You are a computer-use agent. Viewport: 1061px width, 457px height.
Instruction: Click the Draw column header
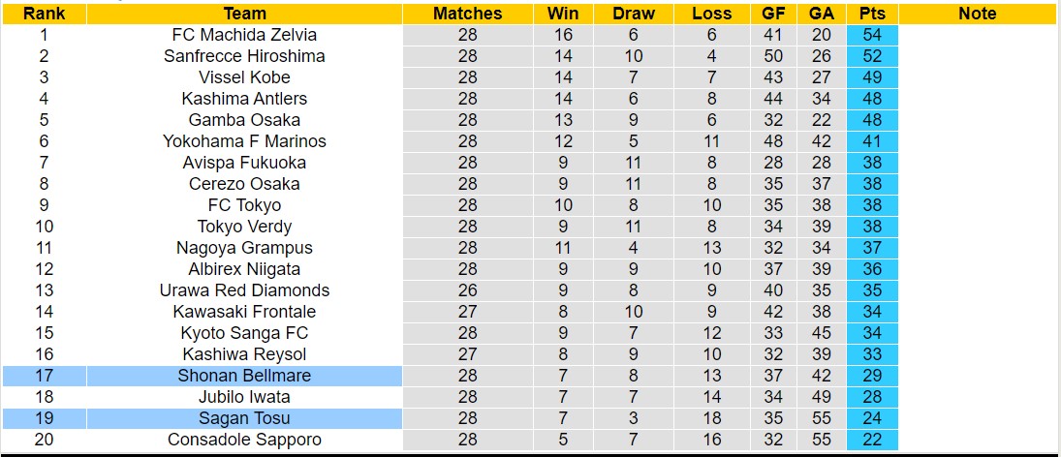tap(634, 14)
